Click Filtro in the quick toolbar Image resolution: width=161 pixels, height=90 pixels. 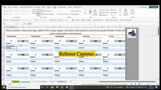(36, 20)
